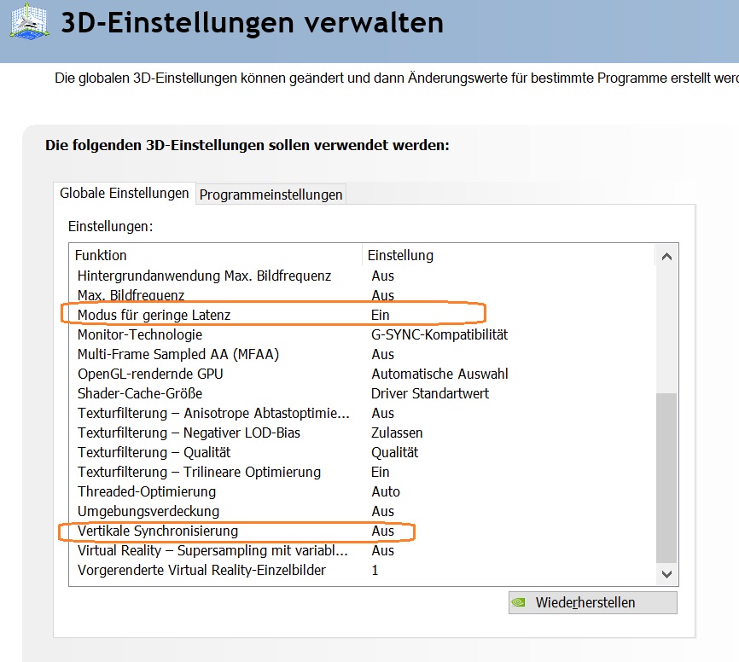
Task: Select Multi-Frame Sampled AA (MFAA) row
Action: [x=362, y=354]
